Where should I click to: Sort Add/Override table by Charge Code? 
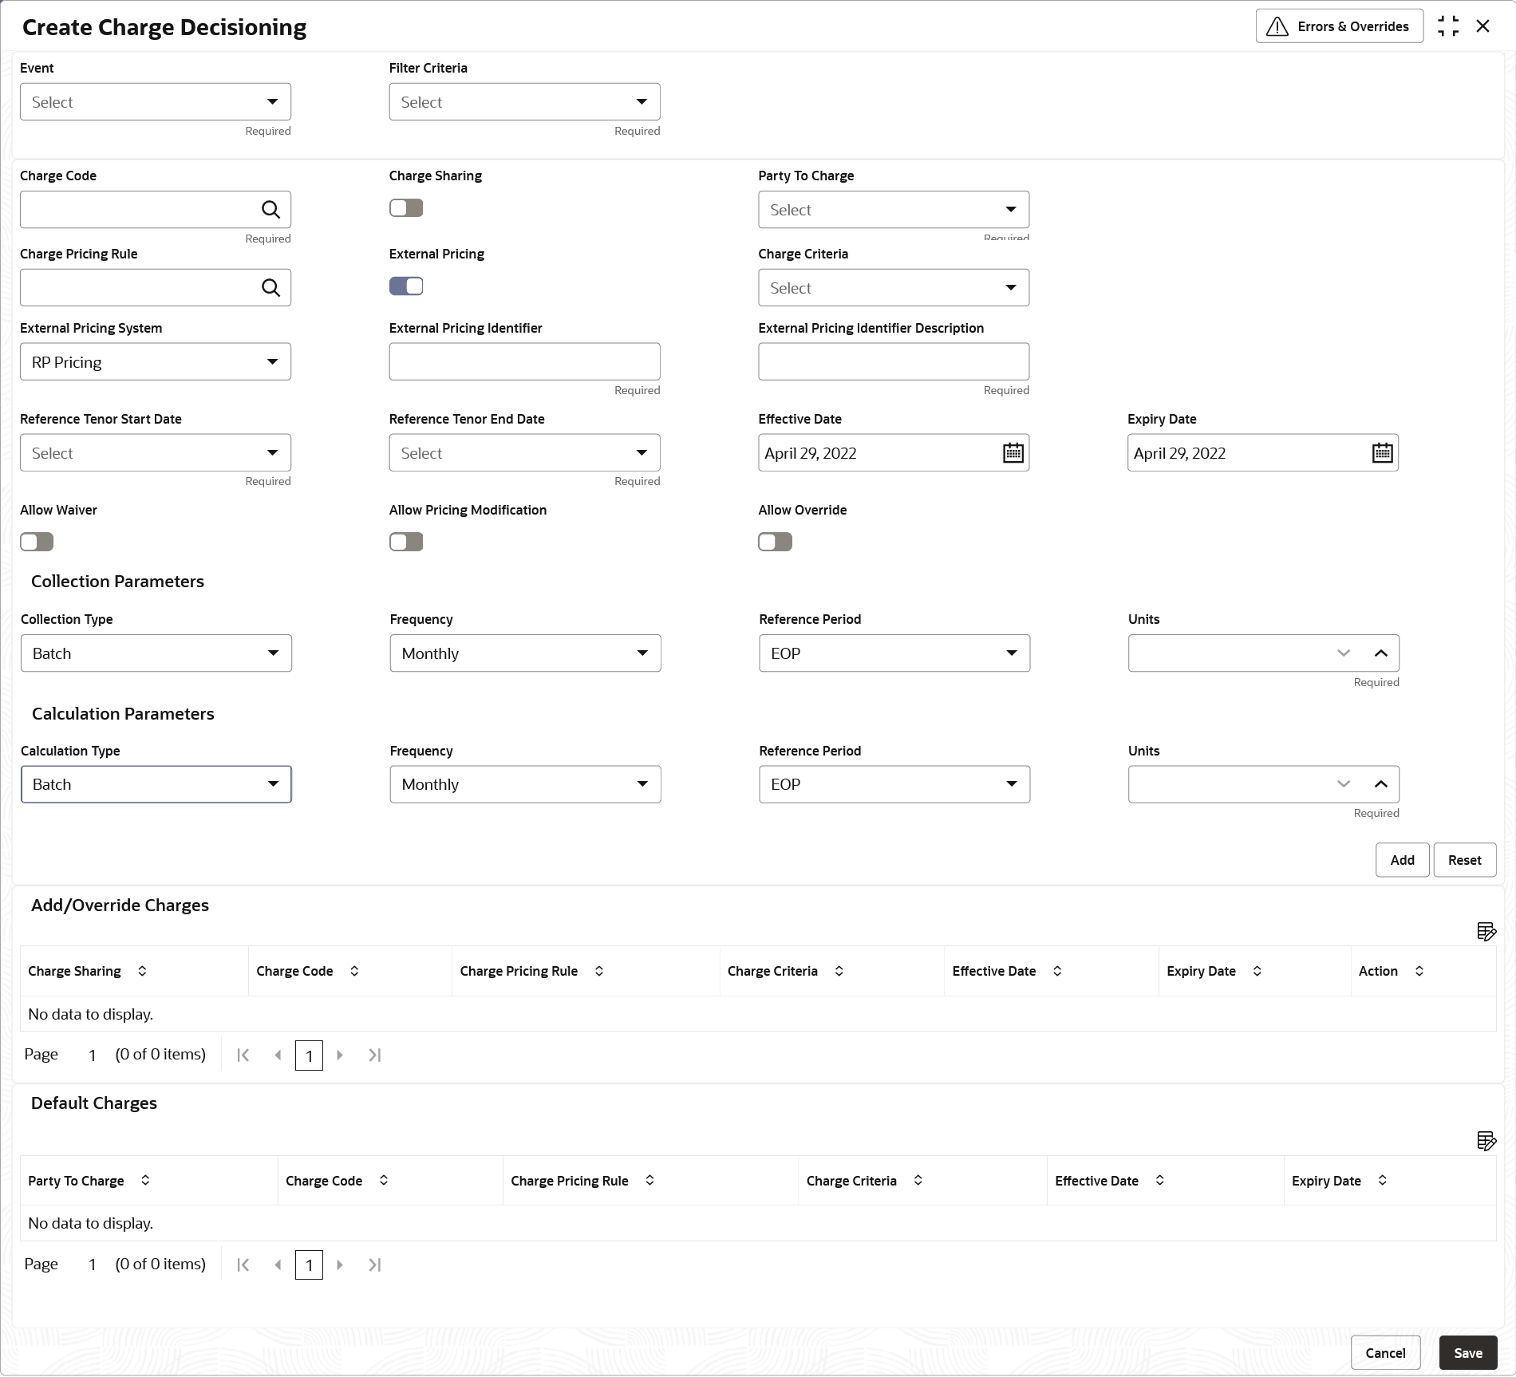point(354,971)
